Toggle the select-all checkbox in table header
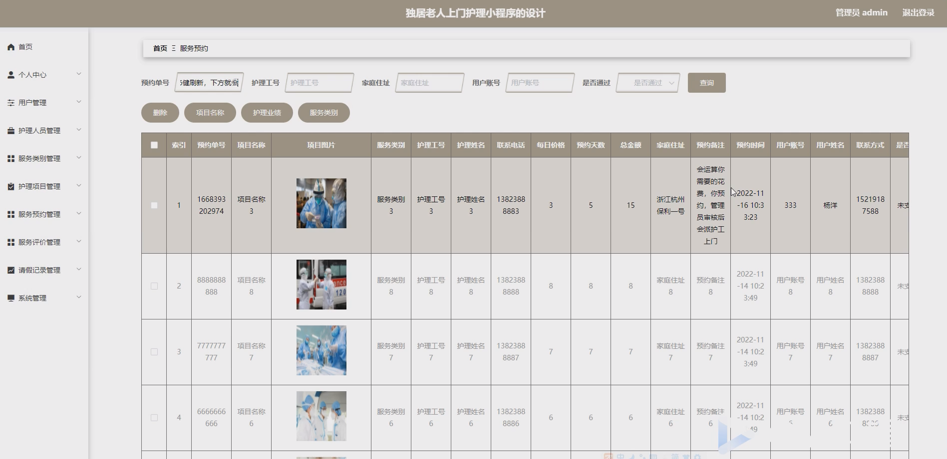The width and height of the screenshot is (947, 459). (x=154, y=145)
